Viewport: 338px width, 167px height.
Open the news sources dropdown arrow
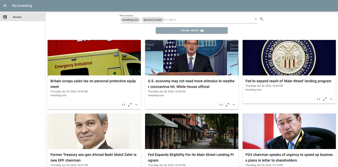(x=255, y=19)
